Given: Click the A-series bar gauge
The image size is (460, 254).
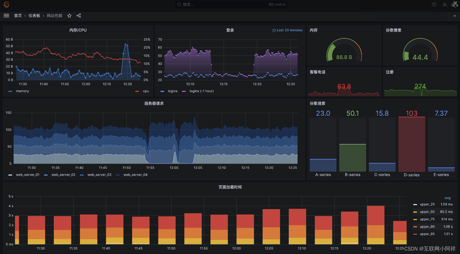Looking at the screenshot, I should click(323, 144).
